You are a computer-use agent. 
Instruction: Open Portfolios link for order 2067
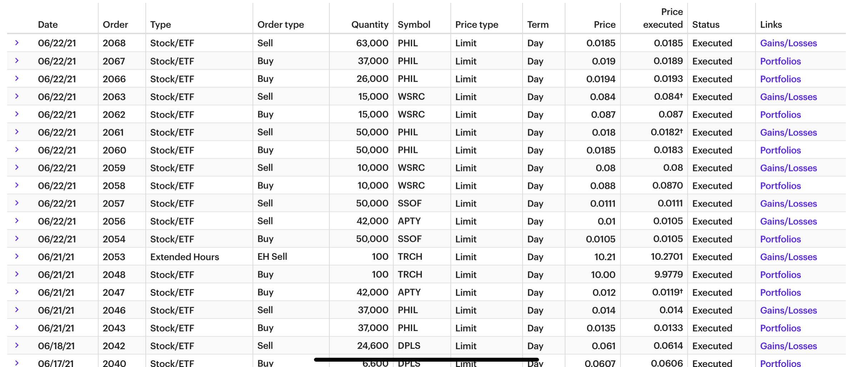[x=780, y=61]
